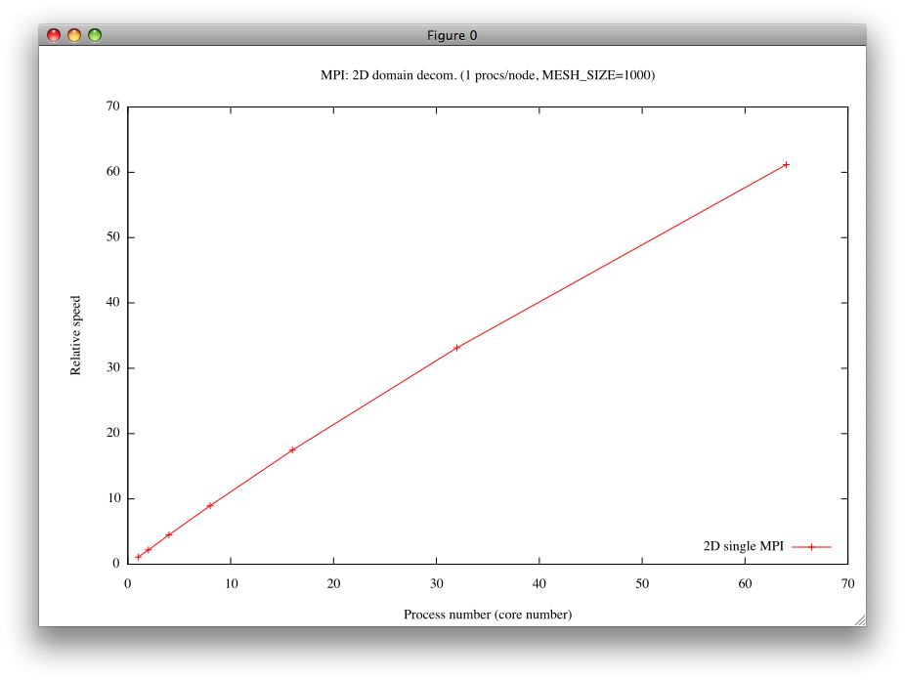Select the first data marker at 1 process
The height and width of the screenshot is (680, 905).
pos(138,557)
